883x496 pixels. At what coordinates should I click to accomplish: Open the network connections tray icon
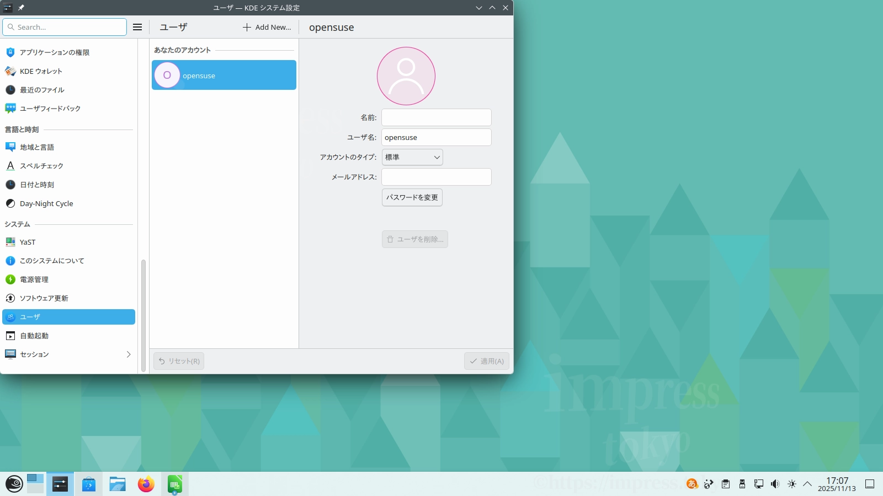pyautogui.click(x=759, y=484)
